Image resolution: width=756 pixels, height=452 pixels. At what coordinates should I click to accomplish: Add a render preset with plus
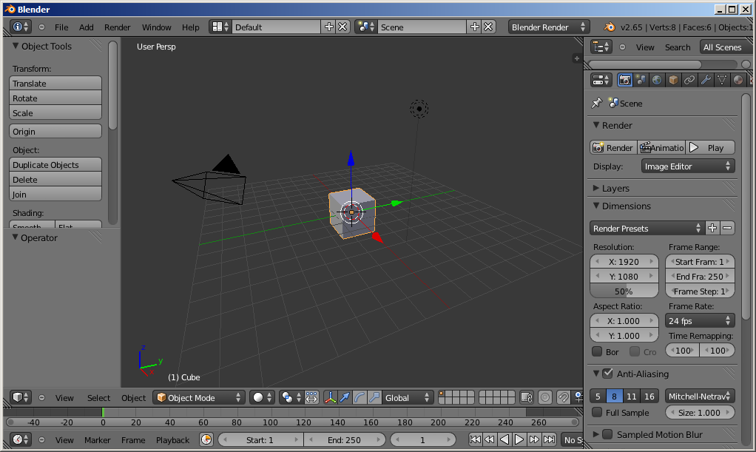[712, 228]
